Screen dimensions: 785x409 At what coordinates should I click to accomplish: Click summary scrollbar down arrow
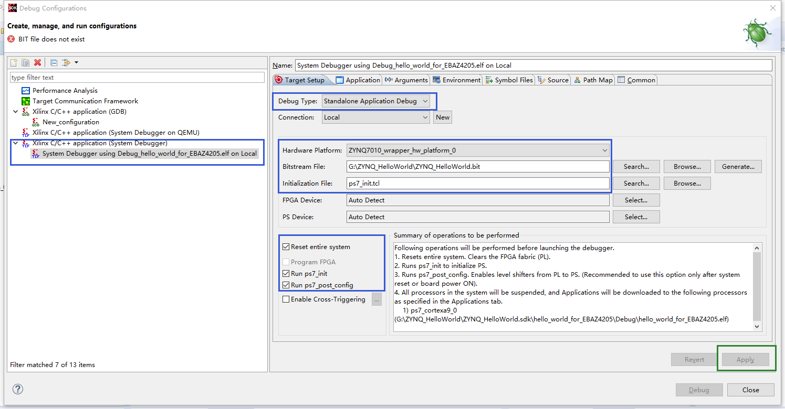(757, 326)
